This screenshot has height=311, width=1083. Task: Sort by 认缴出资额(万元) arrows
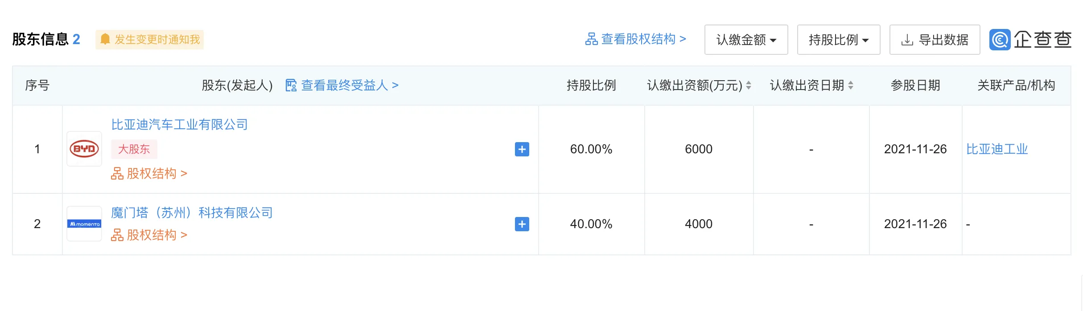pyautogui.click(x=749, y=85)
